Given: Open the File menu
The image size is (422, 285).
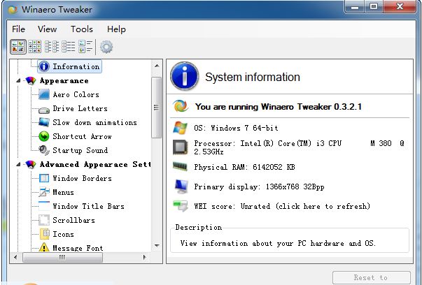Looking at the screenshot, I should point(18,29).
